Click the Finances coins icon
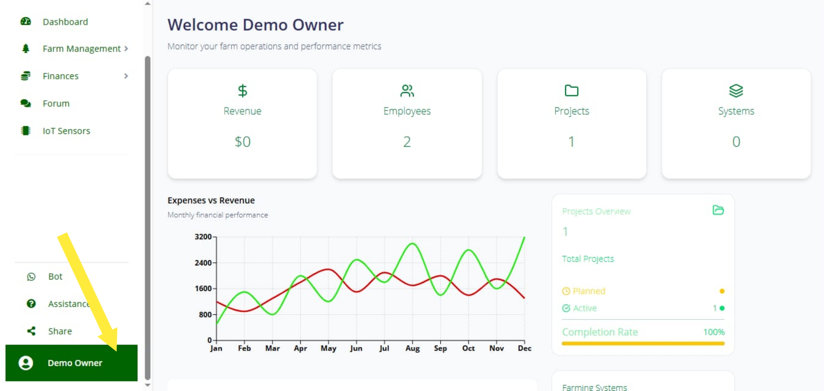The image size is (824, 391). click(x=25, y=76)
